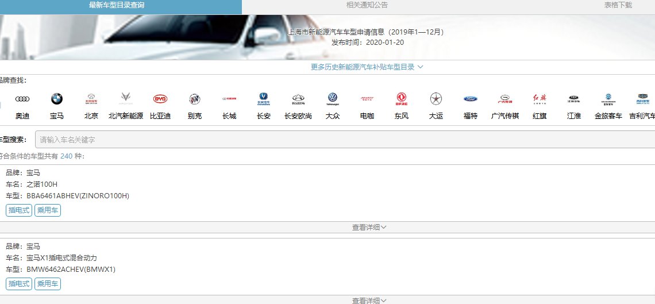Click 乘用车 tag on 宝马X1 entry
This screenshot has height=304, width=655.
point(48,284)
